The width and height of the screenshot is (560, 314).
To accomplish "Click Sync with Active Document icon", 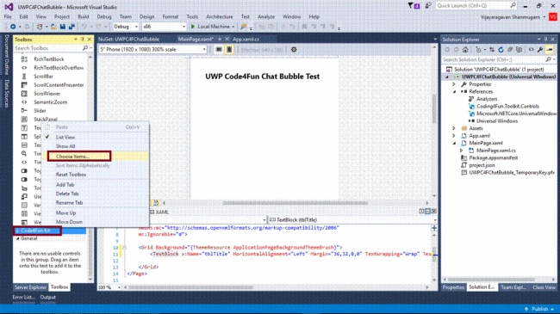I will pyautogui.click(x=492, y=50).
